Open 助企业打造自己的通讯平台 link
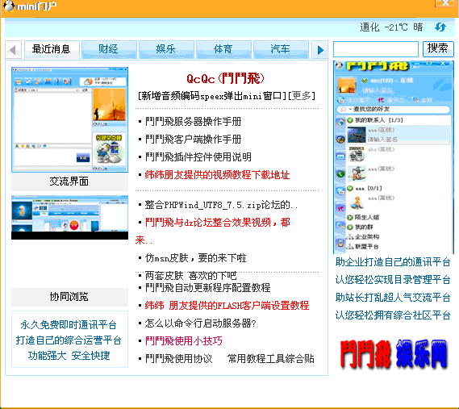Screen dimensions: 459x409 [393, 262]
